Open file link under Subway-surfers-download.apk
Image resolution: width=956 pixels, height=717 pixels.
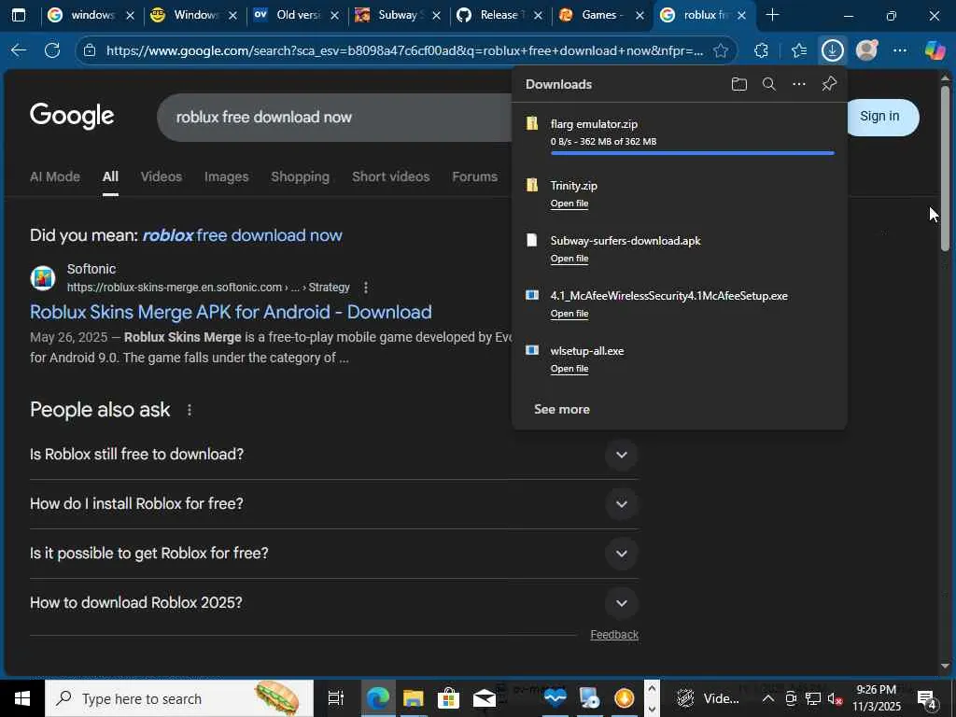569,259
